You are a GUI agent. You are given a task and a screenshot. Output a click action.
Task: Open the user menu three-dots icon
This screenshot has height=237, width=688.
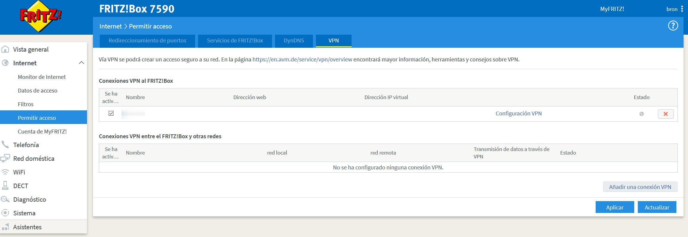point(682,9)
